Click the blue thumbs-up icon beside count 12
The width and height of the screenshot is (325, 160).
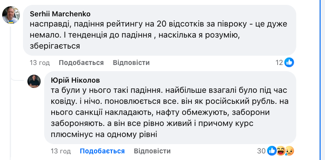[x=289, y=62]
